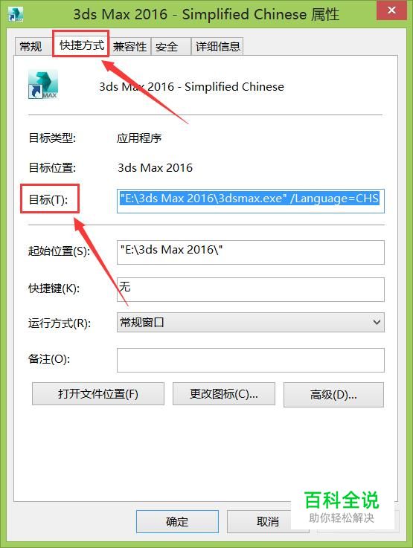Click the 更改图标(C)... button
This screenshot has width=413, height=548.
[x=224, y=394]
